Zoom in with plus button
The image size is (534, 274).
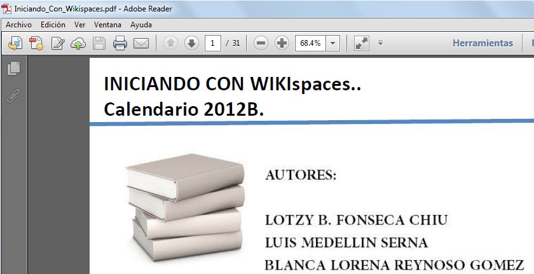(x=282, y=43)
